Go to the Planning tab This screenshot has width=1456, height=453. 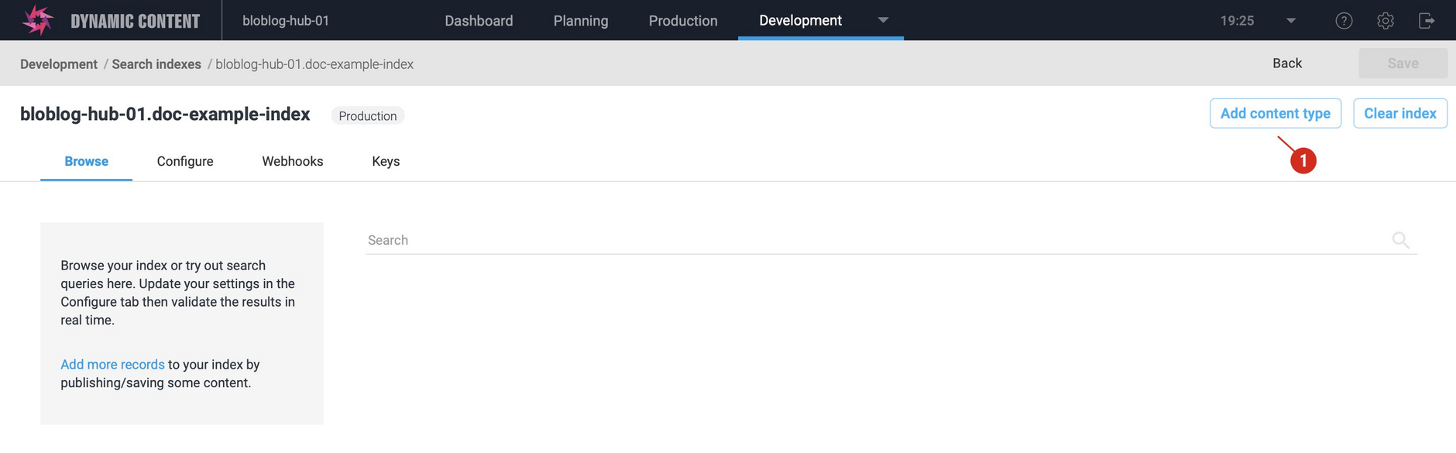(581, 21)
